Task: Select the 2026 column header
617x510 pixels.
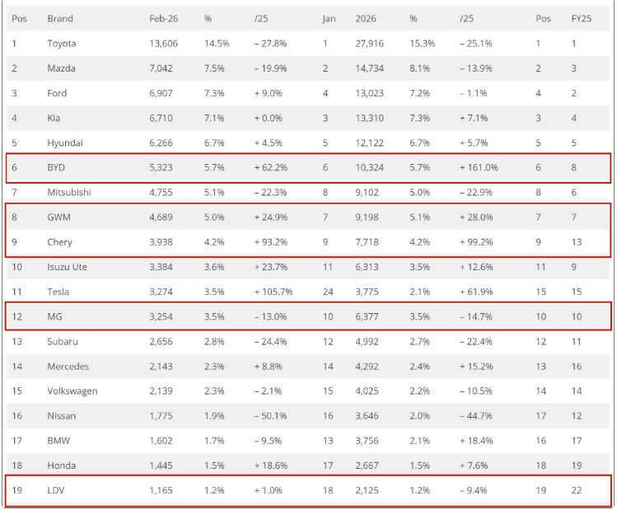Action: click(367, 17)
